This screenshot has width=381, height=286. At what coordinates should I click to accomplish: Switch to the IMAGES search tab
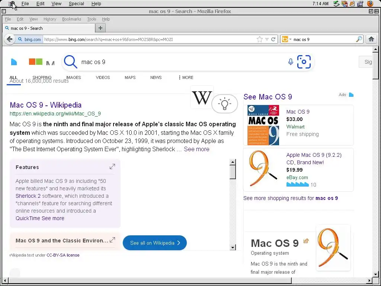(73, 77)
